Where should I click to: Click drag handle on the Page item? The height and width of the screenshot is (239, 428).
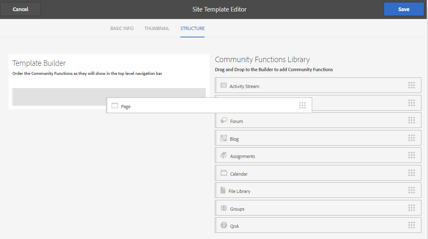(303, 105)
